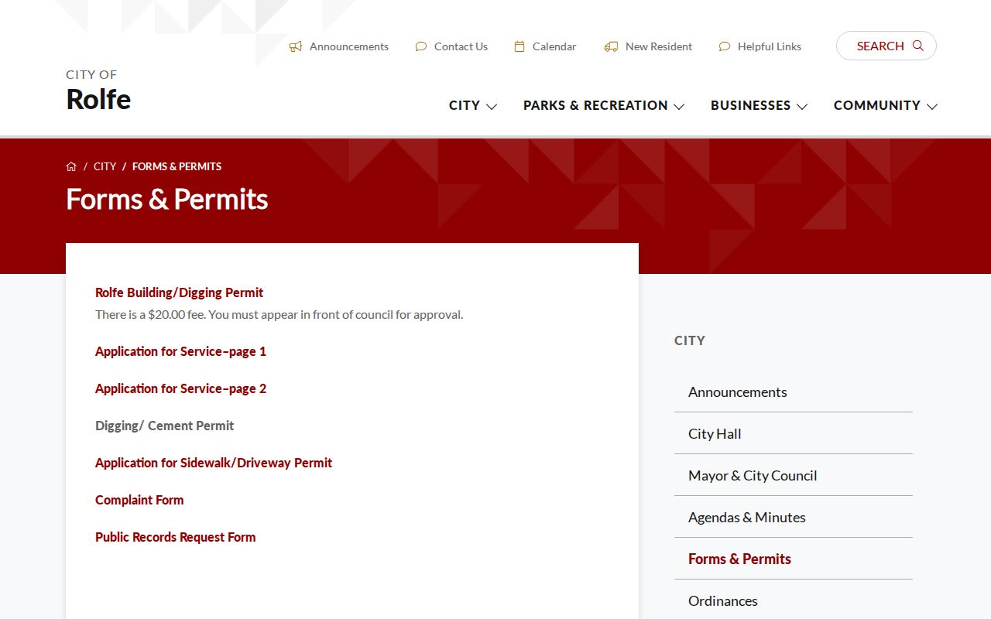This screenshot has height=619, width=991.
Task: Click the $20.00 fee description text
Action: 279,314
